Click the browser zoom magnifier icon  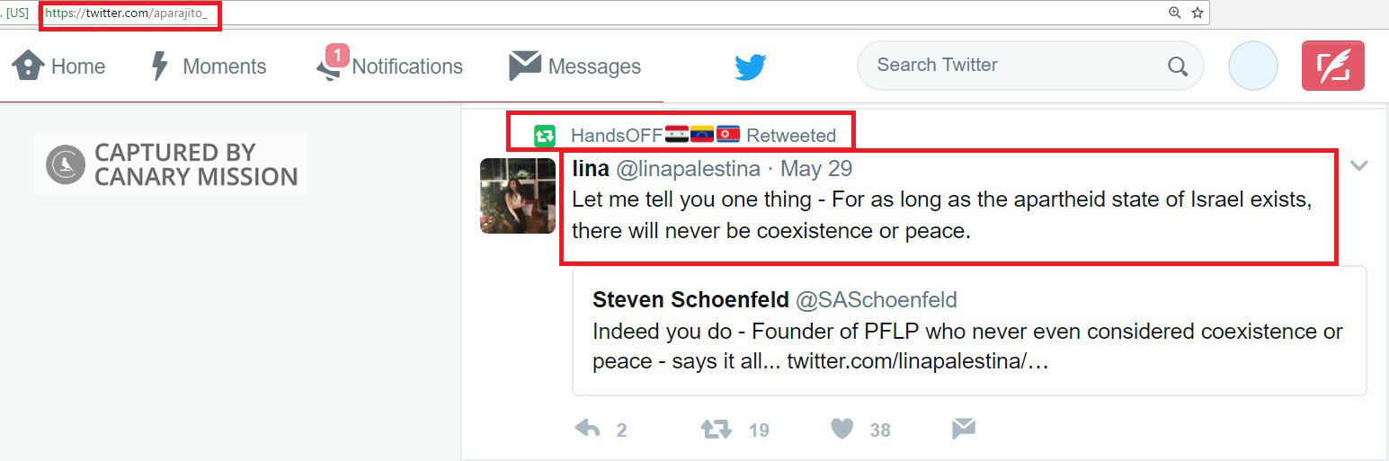click(x=1174, y=13)
